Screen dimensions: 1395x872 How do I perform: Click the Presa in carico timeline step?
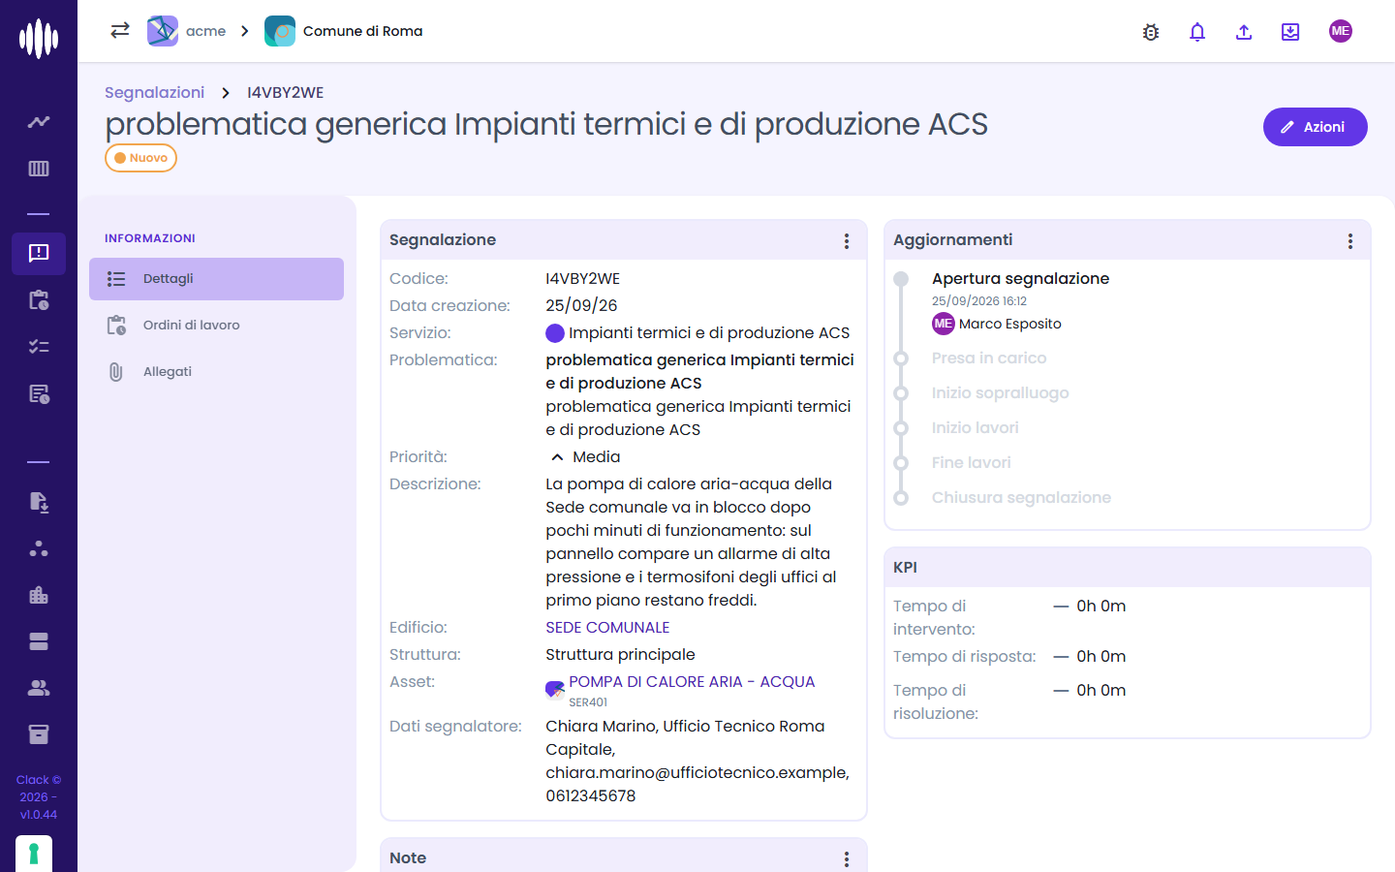click(989, 358)
